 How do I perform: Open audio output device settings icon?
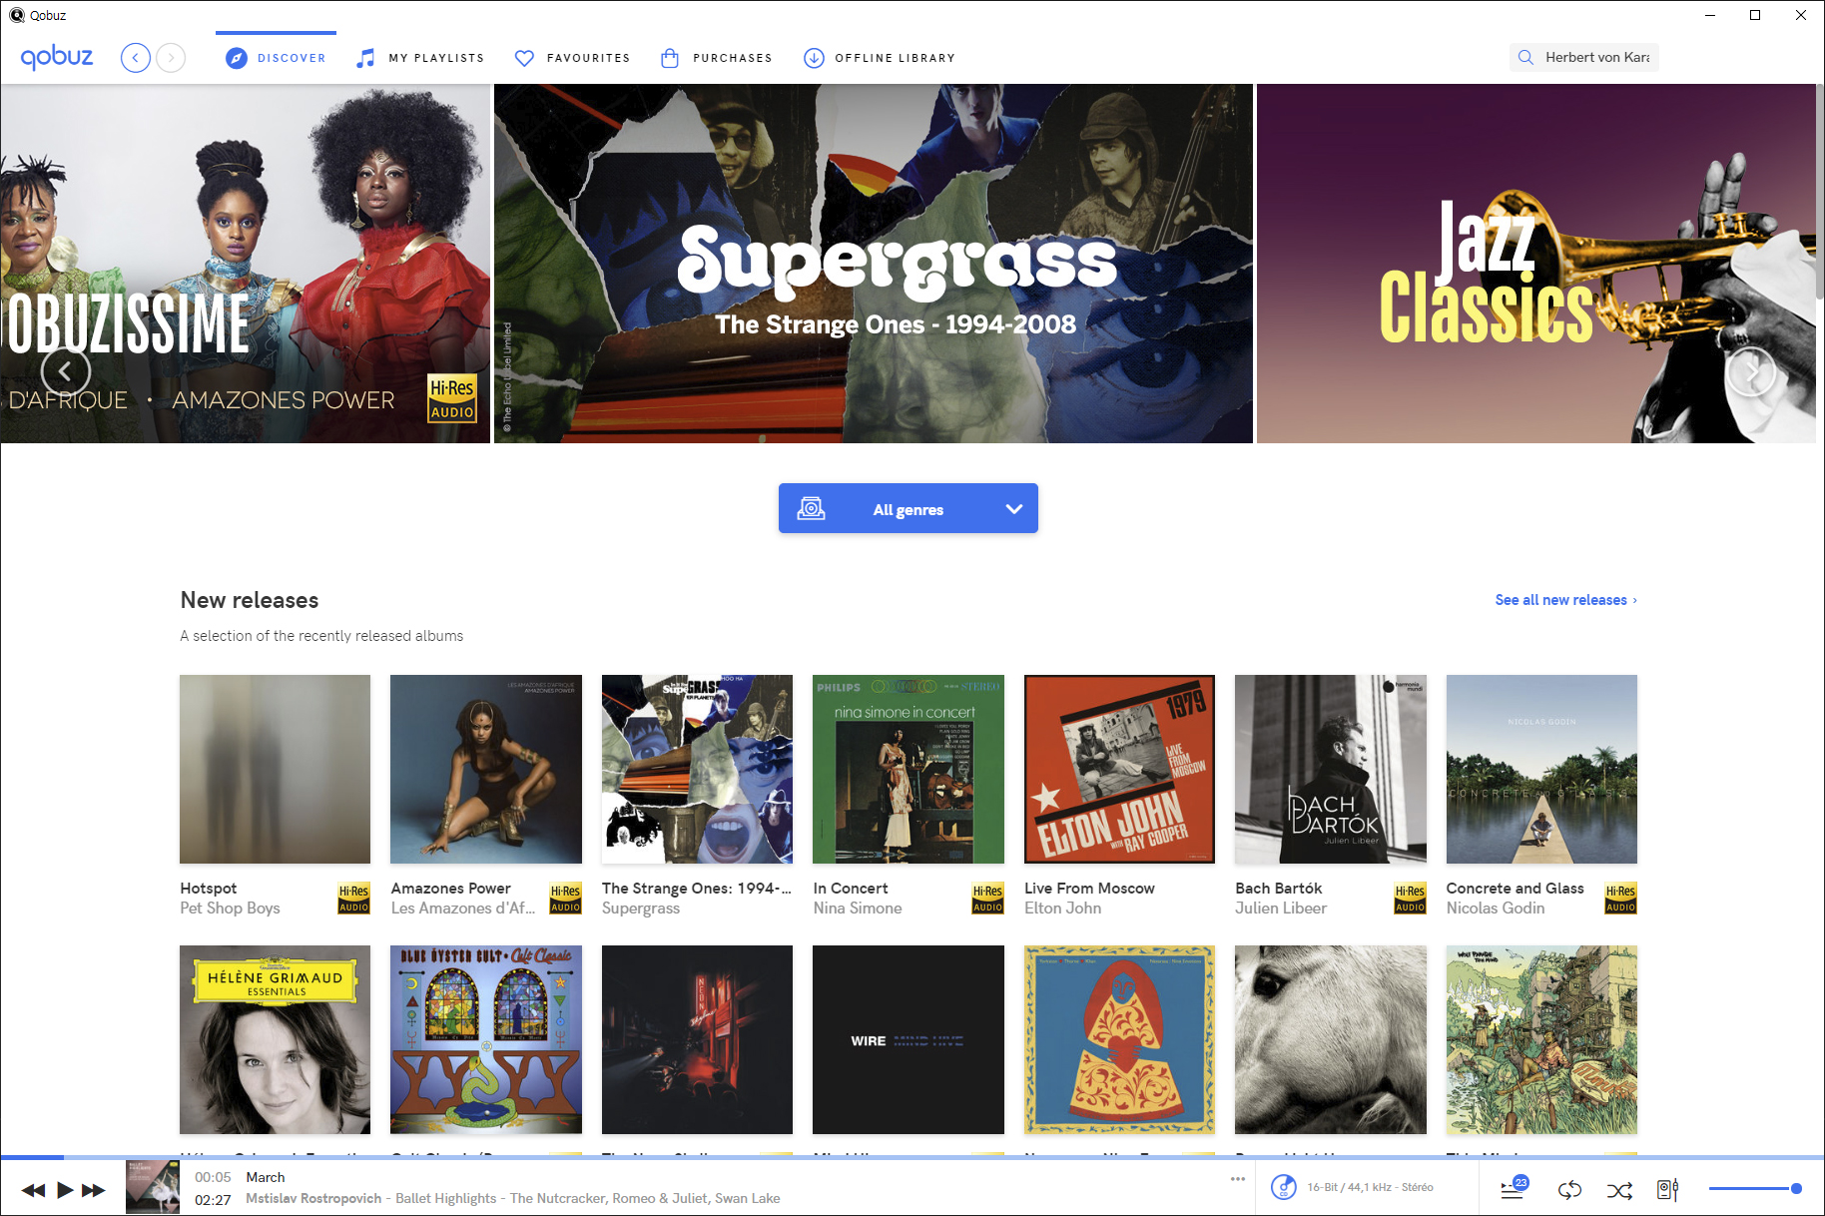(1667, 1189)
